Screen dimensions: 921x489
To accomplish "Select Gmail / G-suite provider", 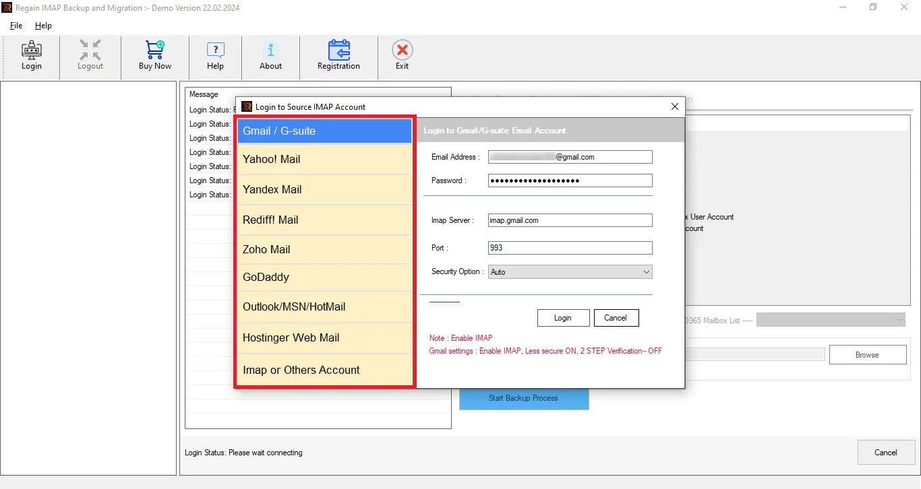I will (x=324, y=131).
